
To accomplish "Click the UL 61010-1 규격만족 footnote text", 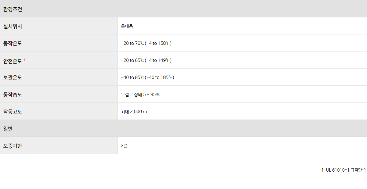I will [344, 170].
